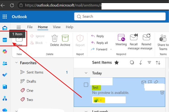Go back with the browser back arrow
Screen dimensions: 169x112
[x=3, y=5]
